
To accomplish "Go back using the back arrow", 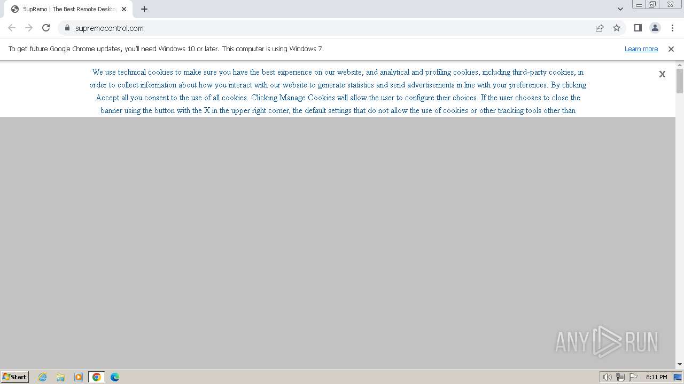I will click(x=12, y=28).
